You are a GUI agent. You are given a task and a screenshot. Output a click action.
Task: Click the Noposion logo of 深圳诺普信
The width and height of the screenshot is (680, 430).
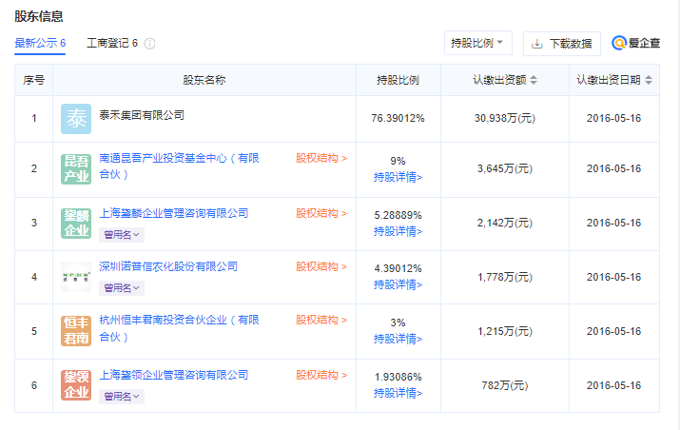76,277
